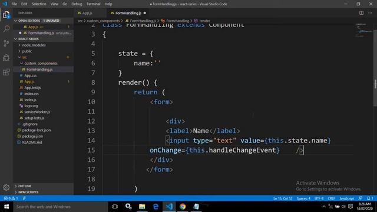Open the Edit menu

(24, 4)
